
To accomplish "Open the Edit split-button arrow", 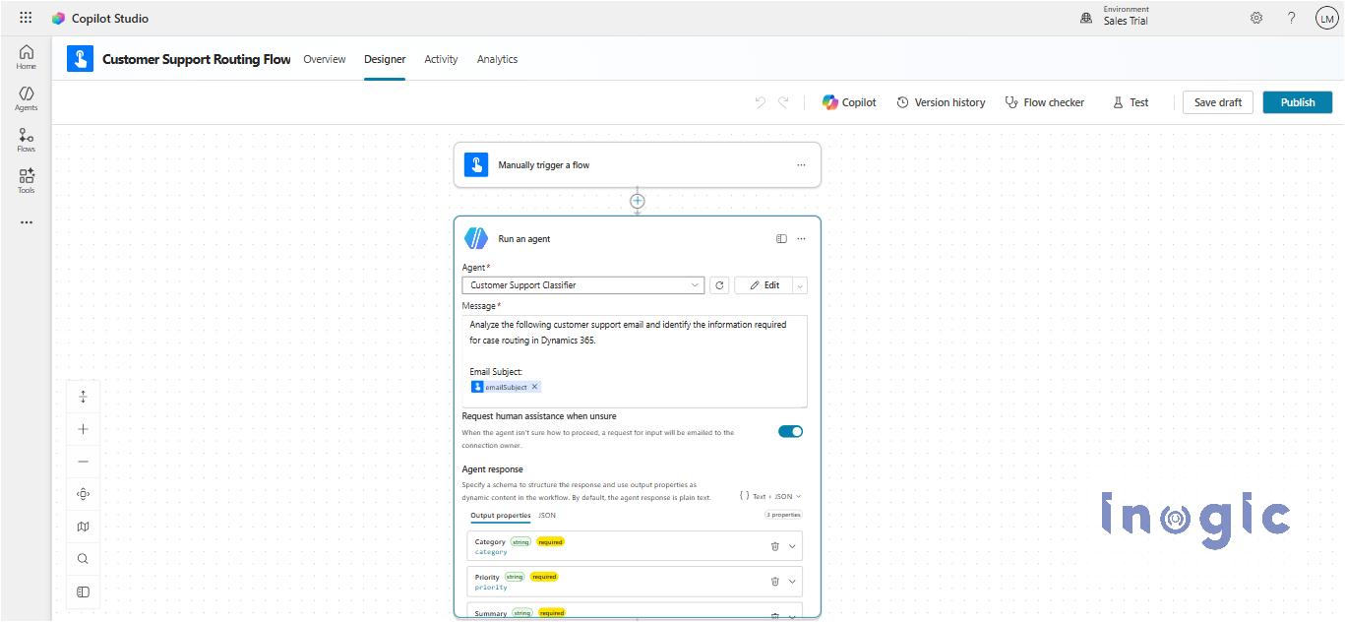I will 799,285.
